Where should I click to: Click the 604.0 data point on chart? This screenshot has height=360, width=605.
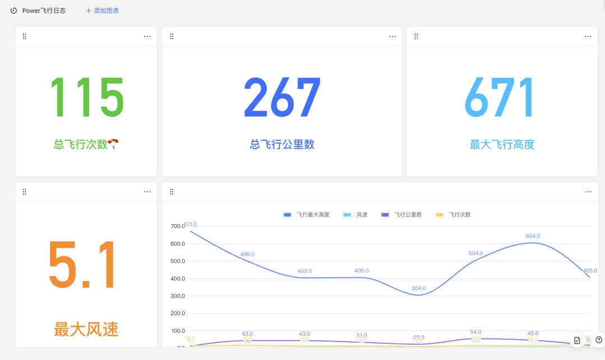point(533,243)
